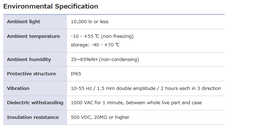The image size is (260, 136).
Task: Click the 10-55 Hz vibration specification text
Action: (x=146, y=88)
